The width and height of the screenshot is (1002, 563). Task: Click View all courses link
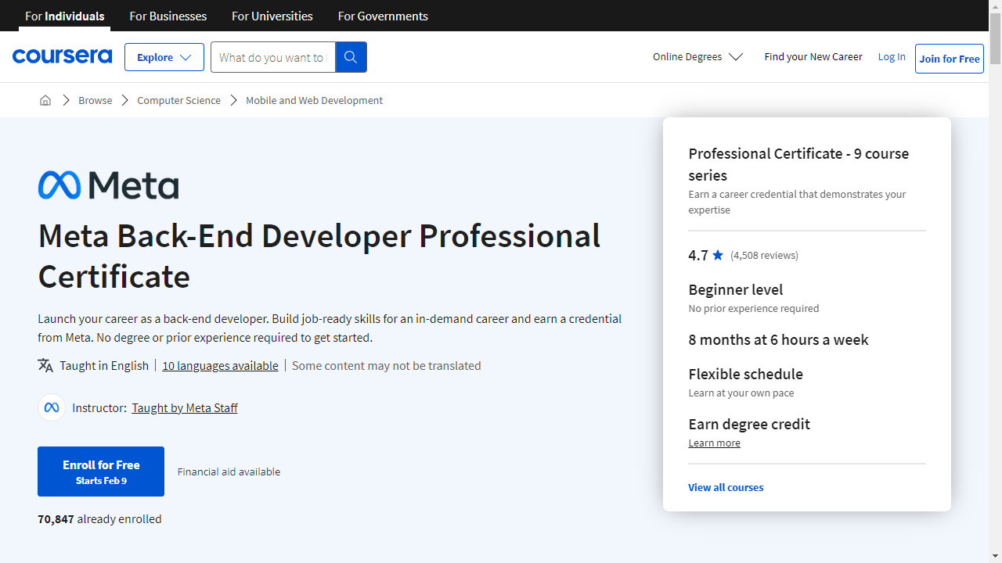tap(726, 487)
